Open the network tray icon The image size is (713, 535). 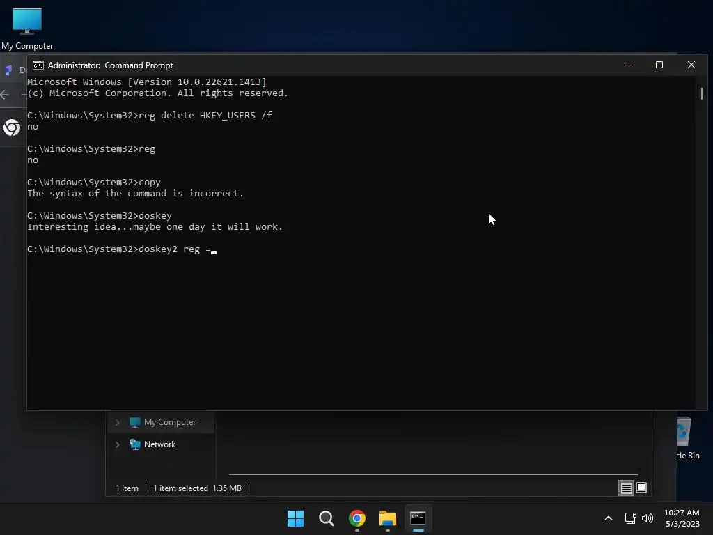pyautogui.click(x=630, y=518)
